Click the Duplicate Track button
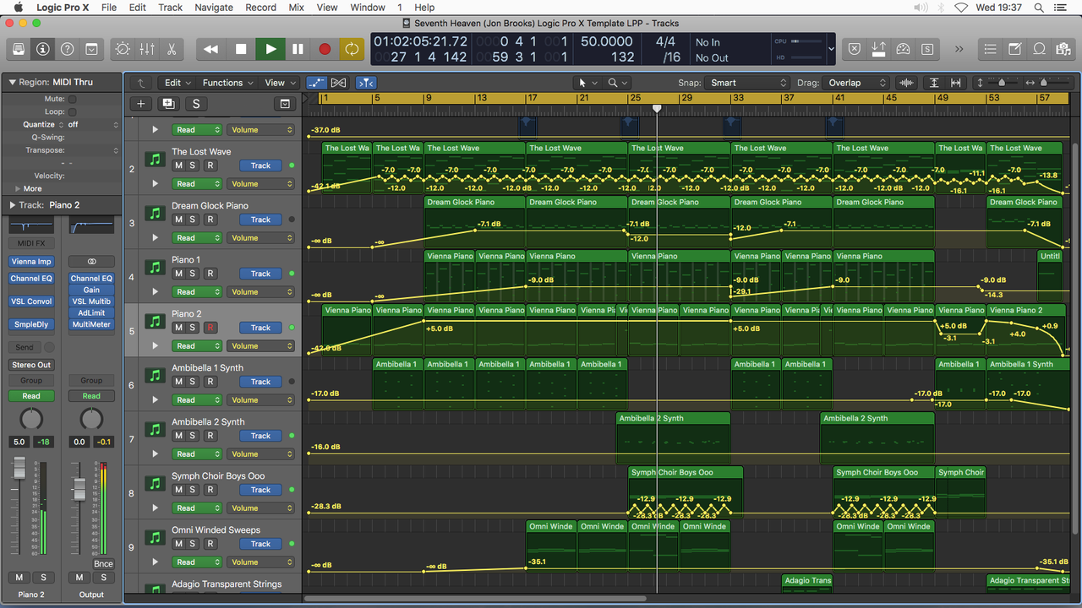 click(x=168, y=104)
